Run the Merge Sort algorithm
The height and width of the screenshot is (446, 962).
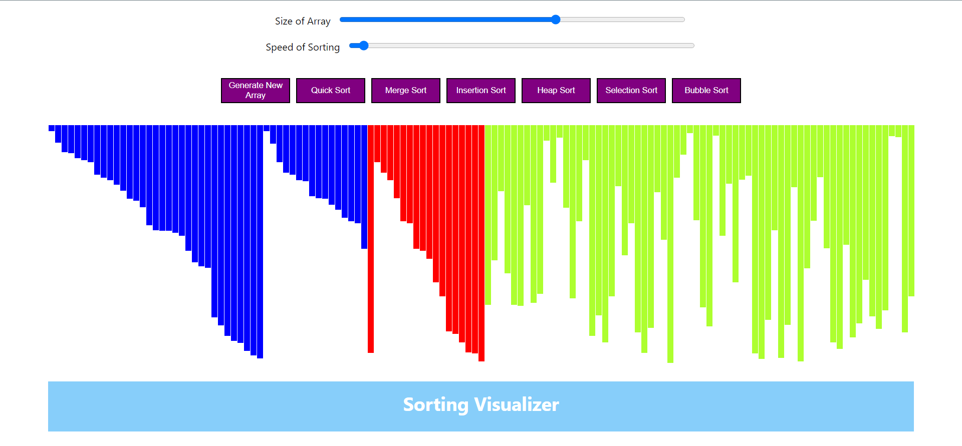pyautogui.click(x=405, y=90)
